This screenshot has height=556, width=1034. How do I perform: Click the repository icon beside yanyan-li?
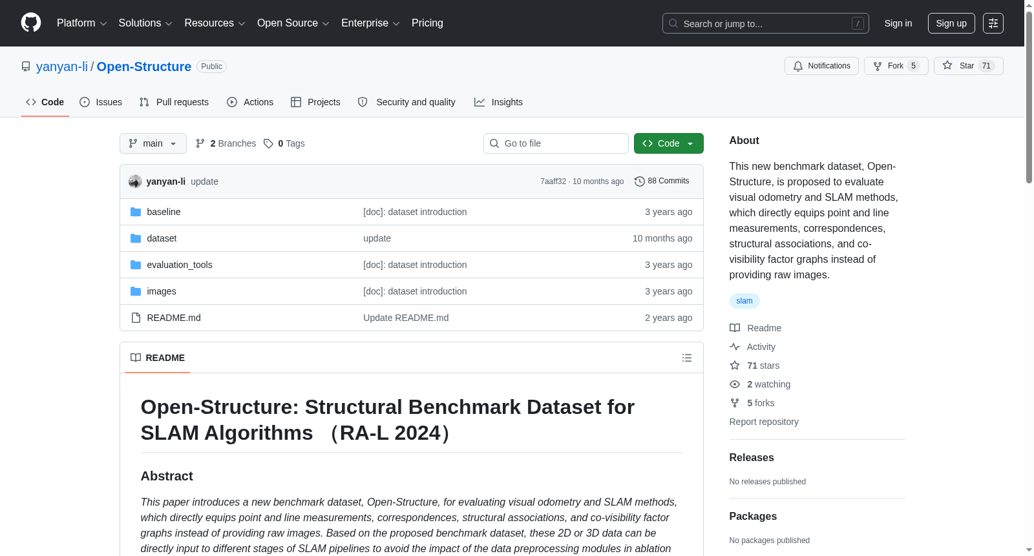[26, 67]
